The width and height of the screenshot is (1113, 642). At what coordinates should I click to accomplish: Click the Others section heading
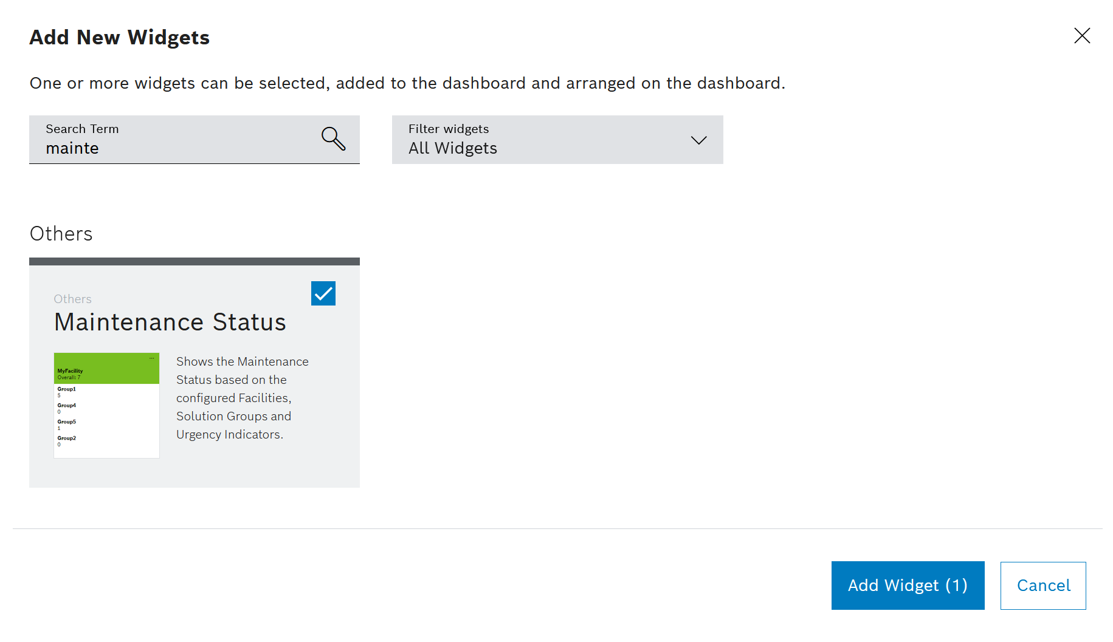pos(61,234)
